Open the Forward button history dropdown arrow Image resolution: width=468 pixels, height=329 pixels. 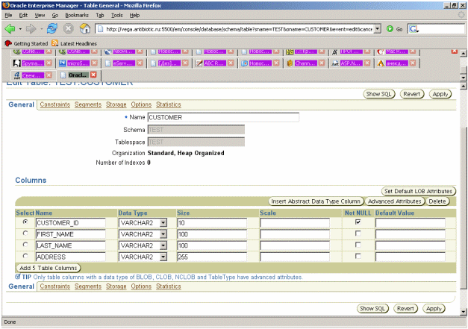[41, 29]
